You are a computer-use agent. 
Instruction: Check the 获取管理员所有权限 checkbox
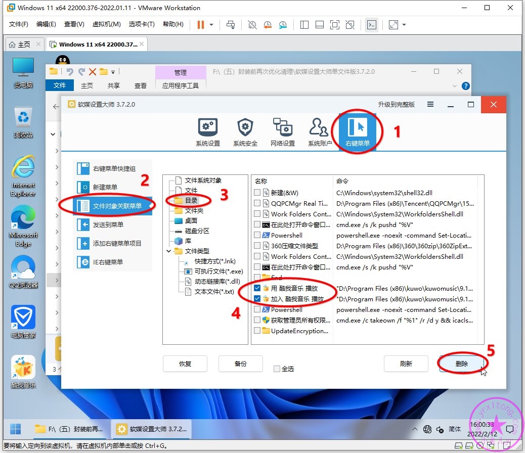pyautogui.click(x=257, y=320)
